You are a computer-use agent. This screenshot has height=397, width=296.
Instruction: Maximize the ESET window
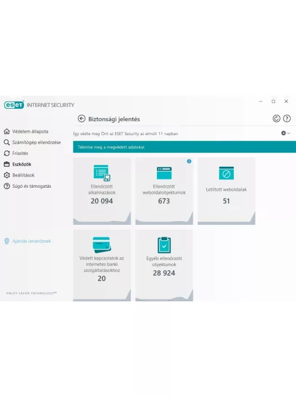[273, 101]
